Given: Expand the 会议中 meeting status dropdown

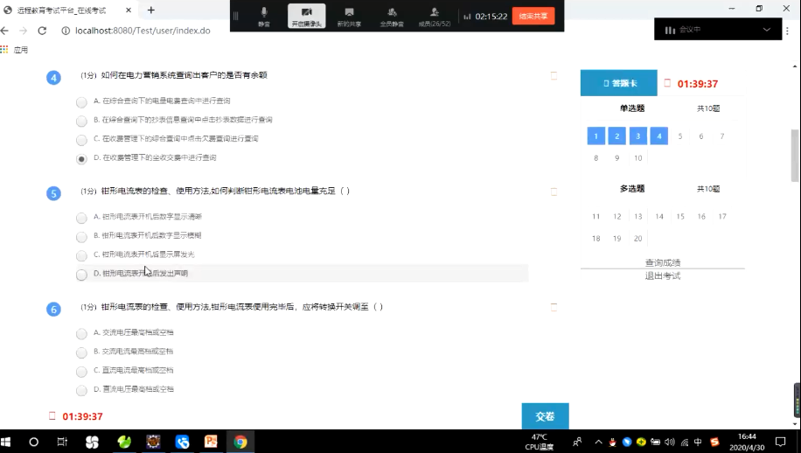Looking at the screenshot, I should (x=767, y=30).
